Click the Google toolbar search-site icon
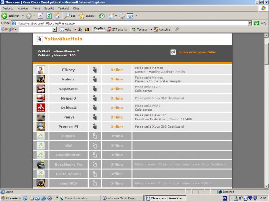 coord(80,30)
